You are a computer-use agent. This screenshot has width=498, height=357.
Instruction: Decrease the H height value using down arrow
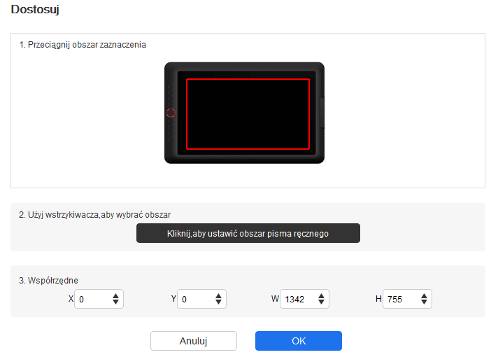(x=425, y=303)
